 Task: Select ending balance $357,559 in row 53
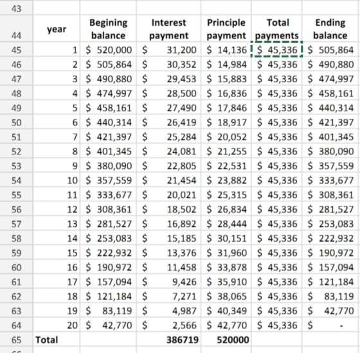tap(330, 166)
